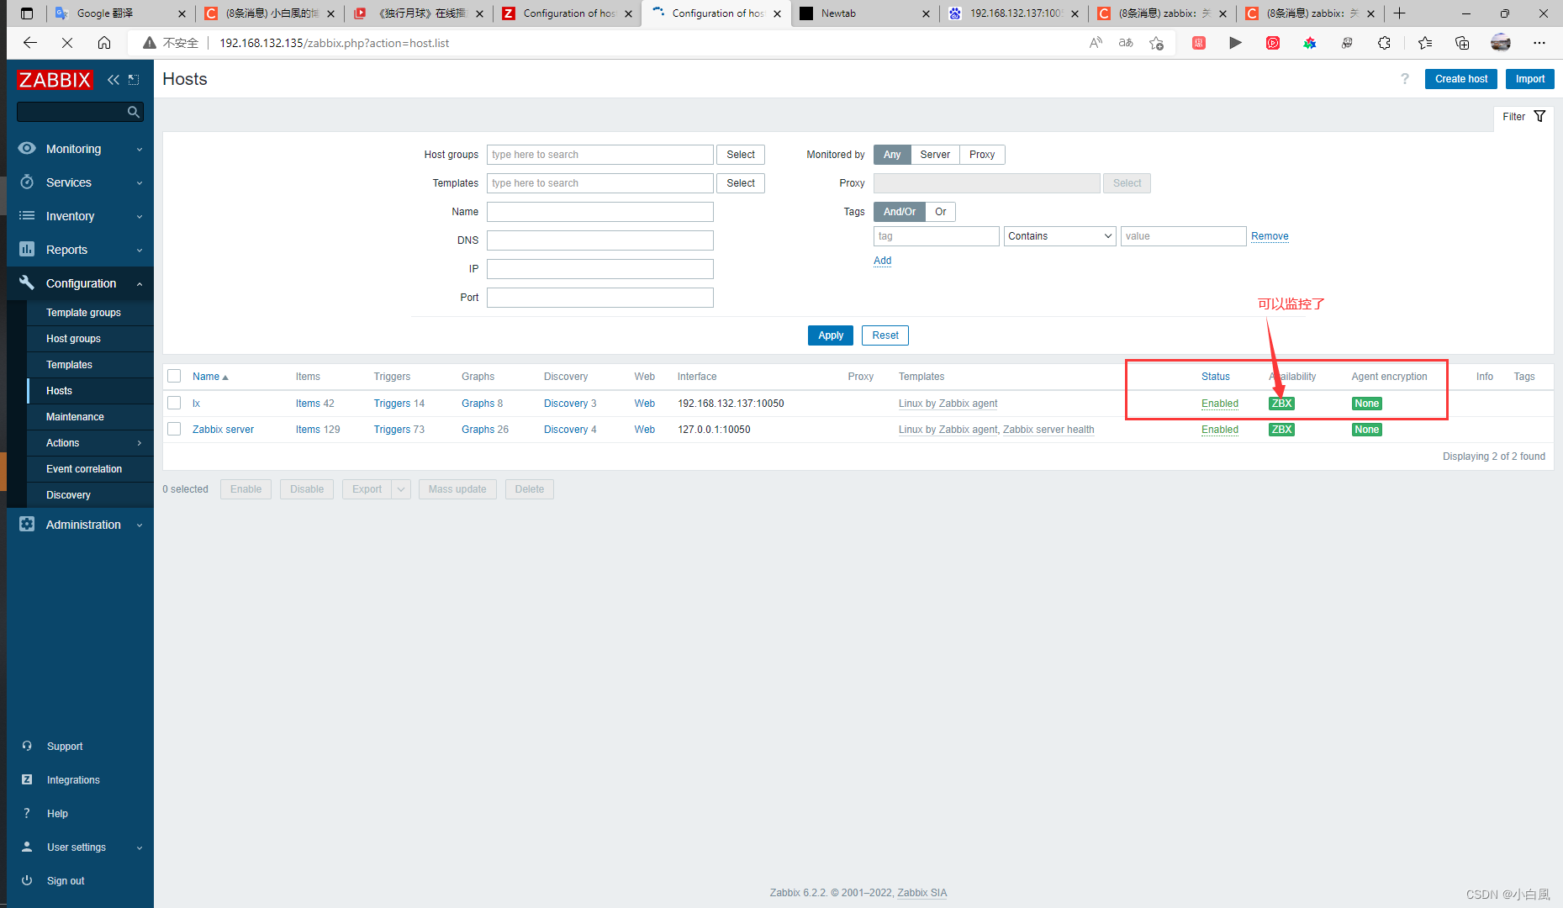This screenshot has width=1563, height=908.
Task: Click the Integrations Z icon
Action: pyautogui.click(x=27, y=779)
